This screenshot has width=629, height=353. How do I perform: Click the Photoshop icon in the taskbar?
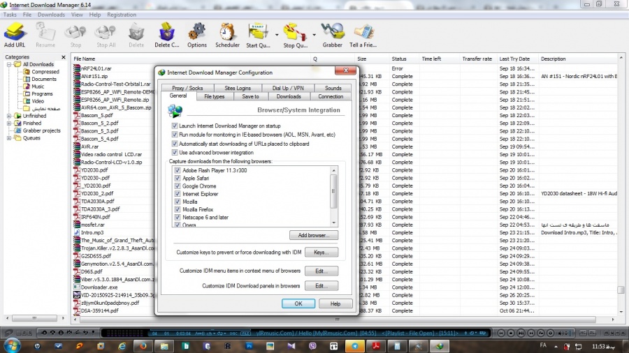249,346
